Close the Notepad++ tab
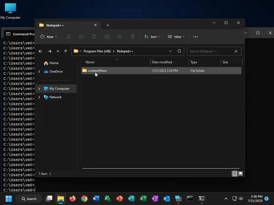274x205 pixels. tap(96, 25)
